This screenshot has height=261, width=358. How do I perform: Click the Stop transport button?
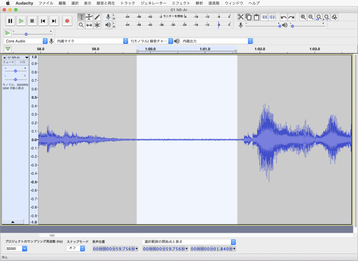32,21
